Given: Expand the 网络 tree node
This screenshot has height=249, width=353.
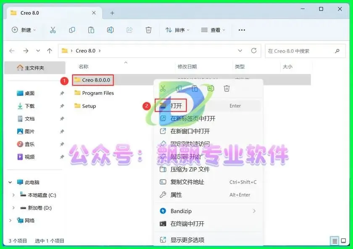Looking at the screenshot, I should 10,220.
